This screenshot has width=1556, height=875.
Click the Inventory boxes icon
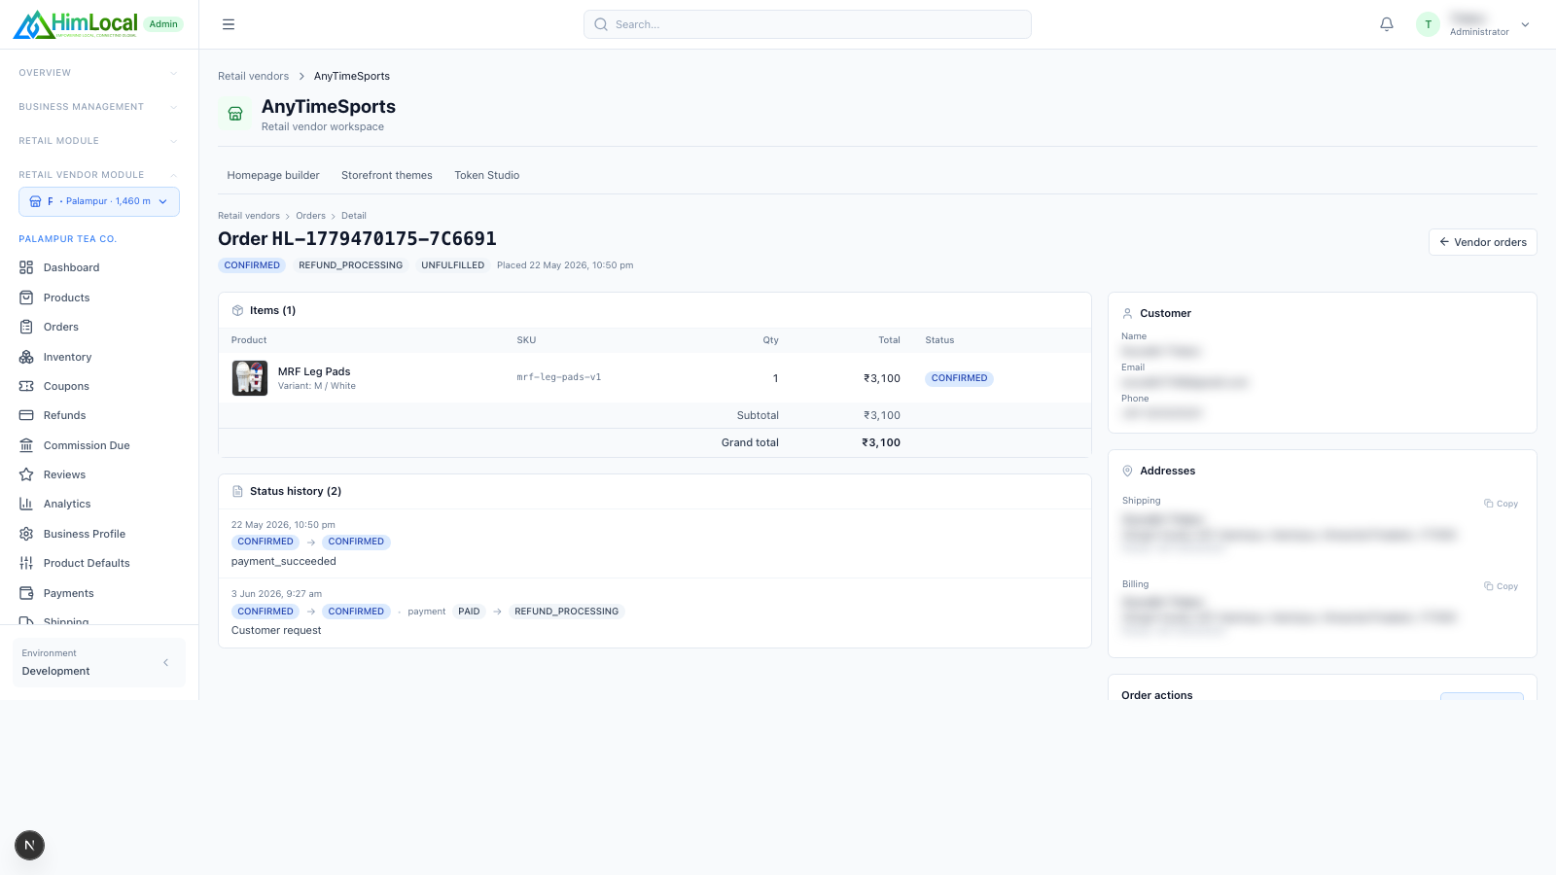pos(26,357)
